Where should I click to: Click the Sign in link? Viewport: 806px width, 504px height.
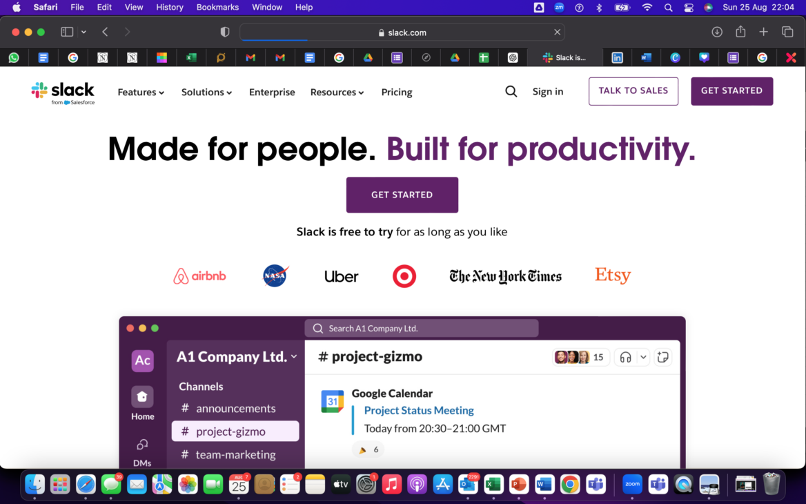[547, 91]
